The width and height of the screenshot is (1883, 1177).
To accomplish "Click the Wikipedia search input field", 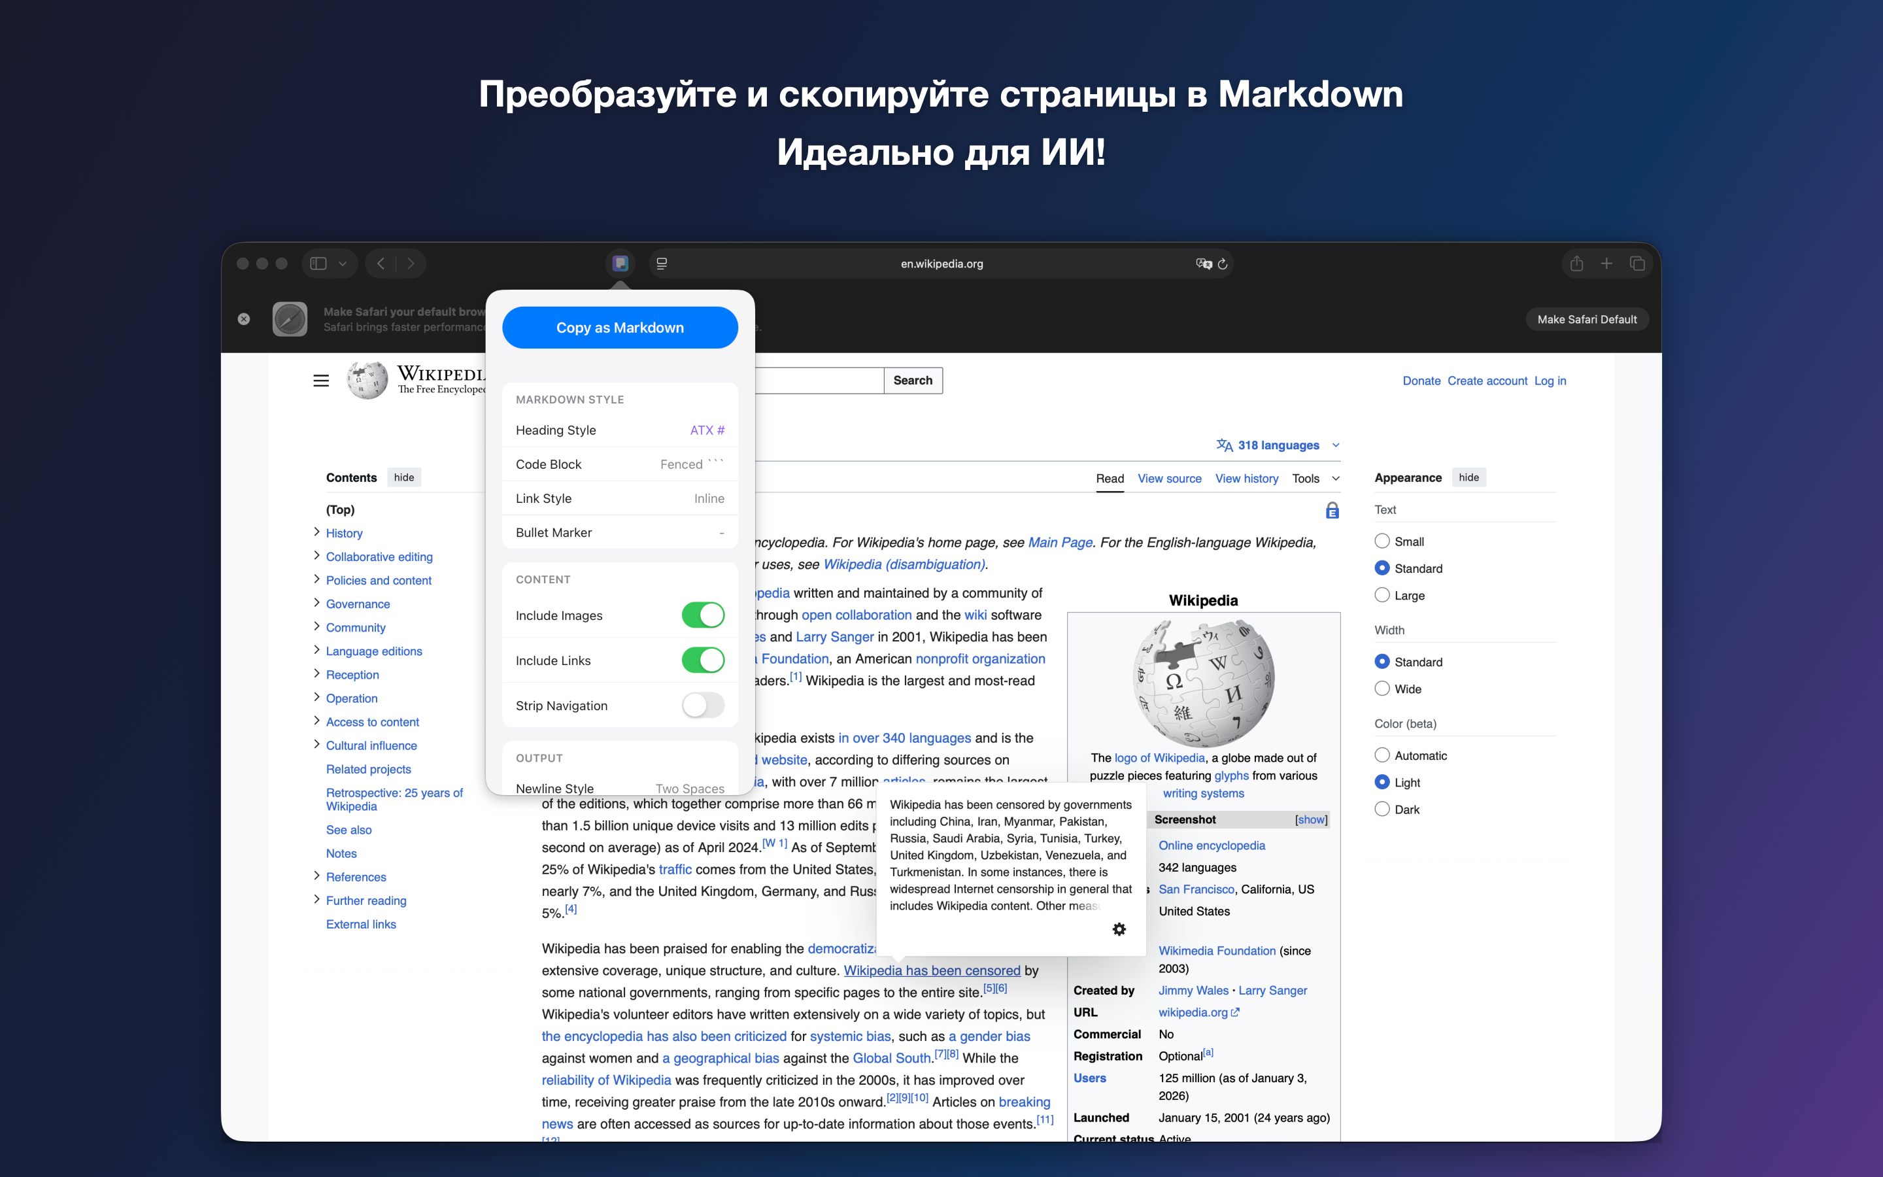I will (x=819, y=381).
